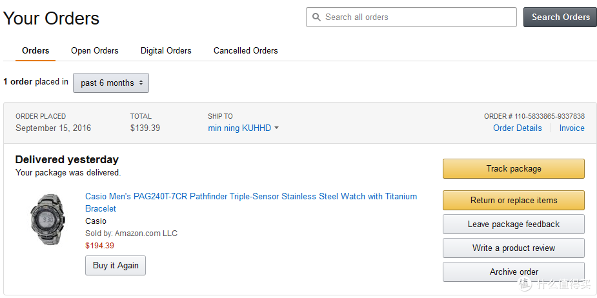Screen dimensions: 597x298
Task: Open the Invoice link
Action: coord(572,128)
